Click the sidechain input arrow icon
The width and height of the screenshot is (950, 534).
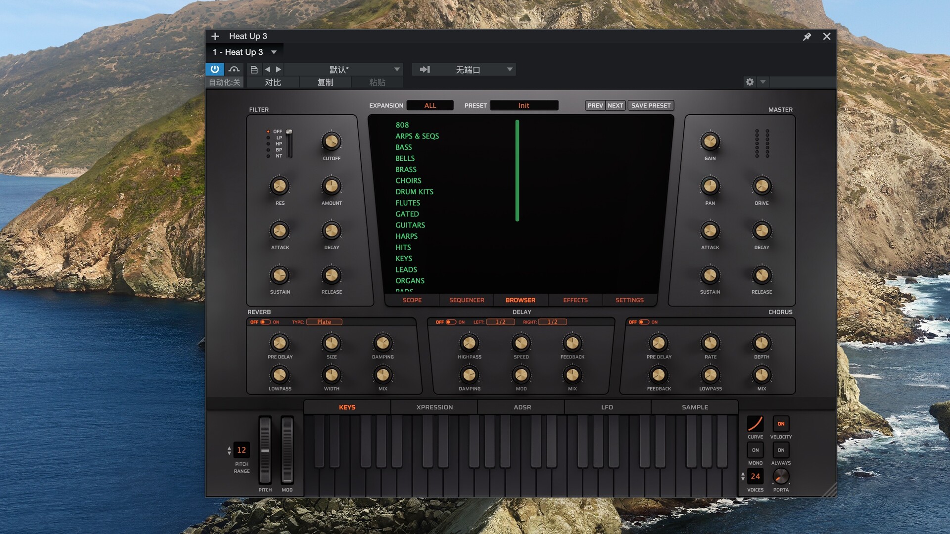(x=425, y=70)
